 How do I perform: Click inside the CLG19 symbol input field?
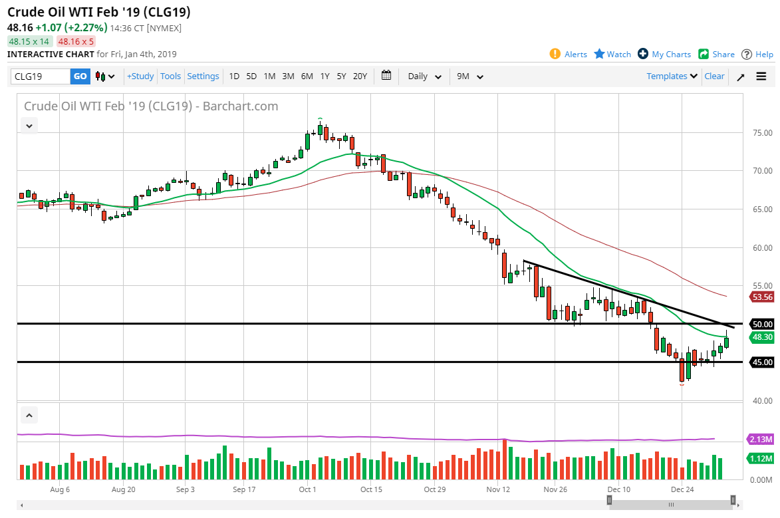[37, 76]
